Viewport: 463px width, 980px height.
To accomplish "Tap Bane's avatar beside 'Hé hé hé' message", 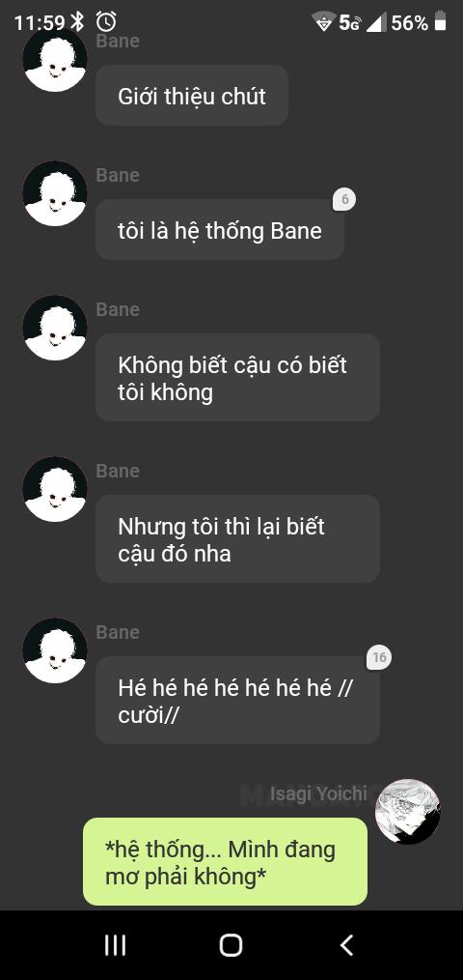I will point(55,650).
